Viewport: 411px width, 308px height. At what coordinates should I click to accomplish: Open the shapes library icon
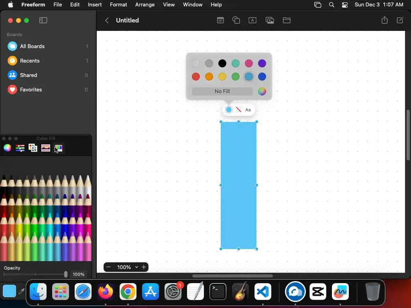click(x=236, y=20)
